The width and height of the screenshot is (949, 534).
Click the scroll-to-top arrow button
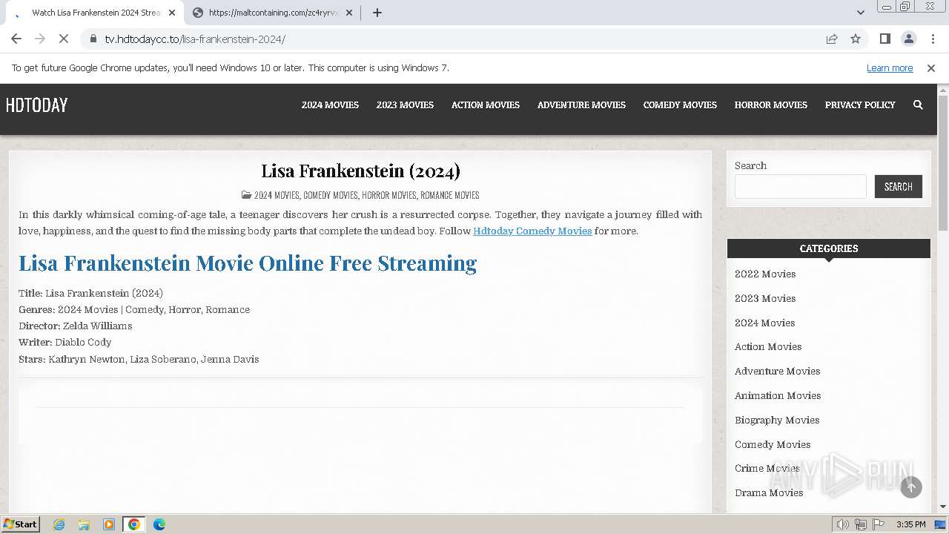point(911,487)
